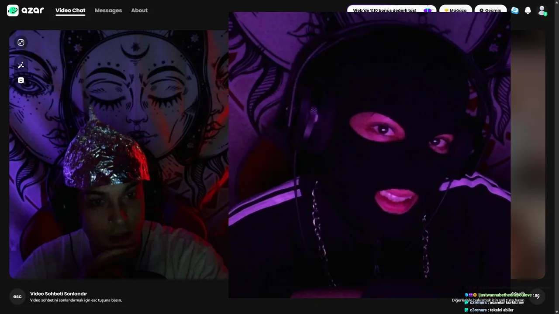Click the next match arrow button
This screenshot has width=559, height=314.
tap(537, 297)
